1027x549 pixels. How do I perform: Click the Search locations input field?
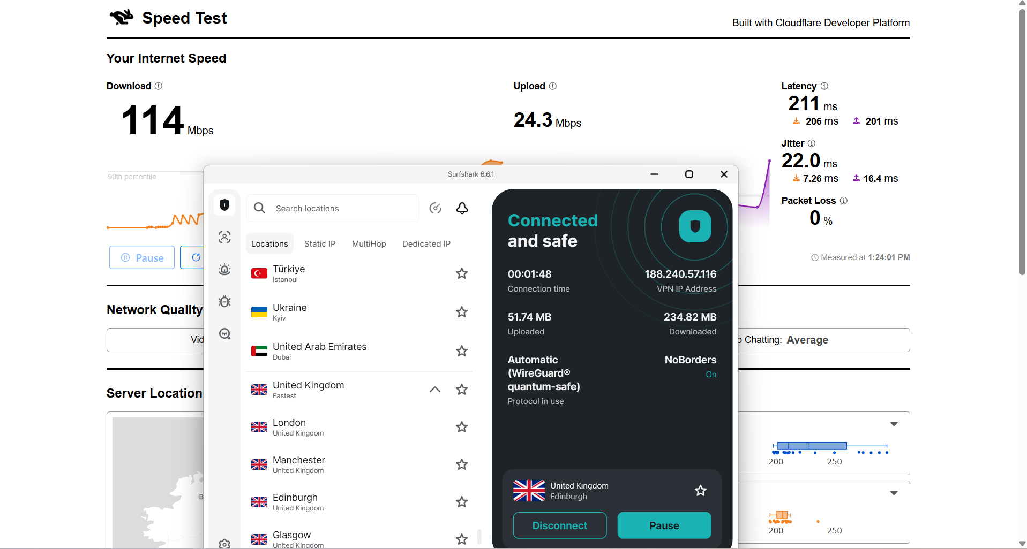pyautogui.click(x=332, y=208)
